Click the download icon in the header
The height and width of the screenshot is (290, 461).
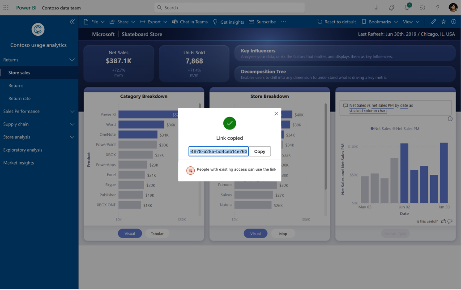tap(376, 8)
